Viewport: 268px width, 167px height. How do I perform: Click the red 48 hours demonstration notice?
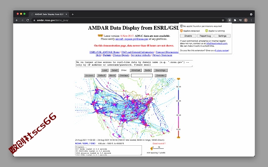point(134,46)
